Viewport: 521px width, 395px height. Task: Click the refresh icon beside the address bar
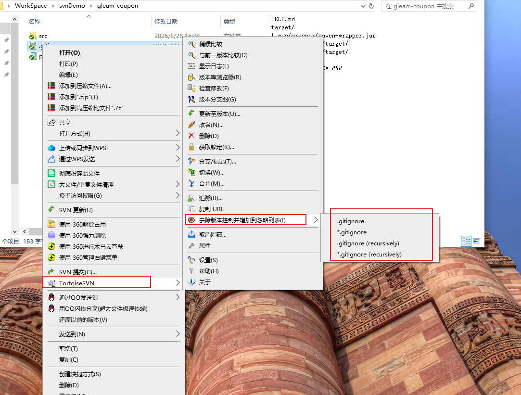[371, 6]
